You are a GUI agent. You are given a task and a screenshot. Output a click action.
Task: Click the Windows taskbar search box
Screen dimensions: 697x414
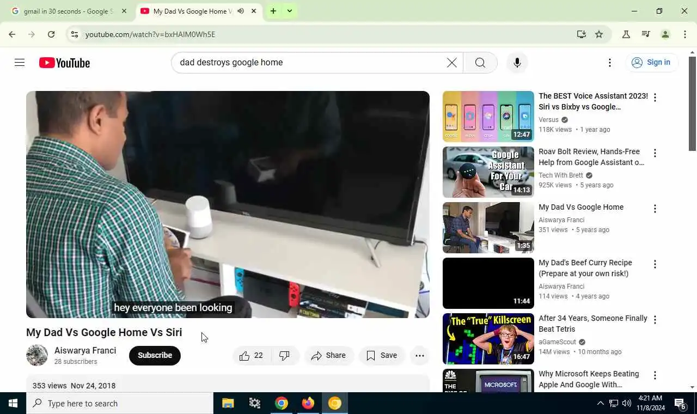click(x=120, y=403)
